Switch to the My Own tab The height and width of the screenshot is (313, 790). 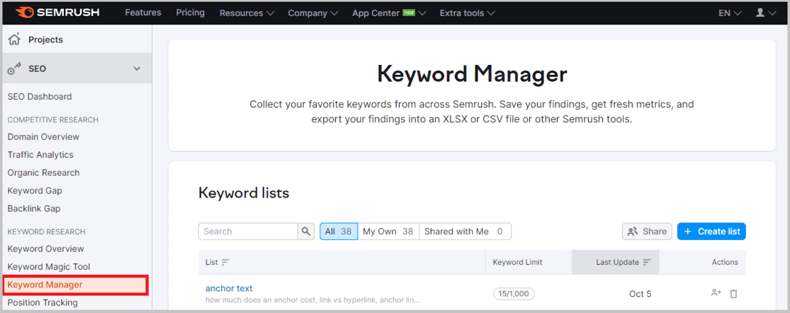pyautogui.click(x=388, y=231)
